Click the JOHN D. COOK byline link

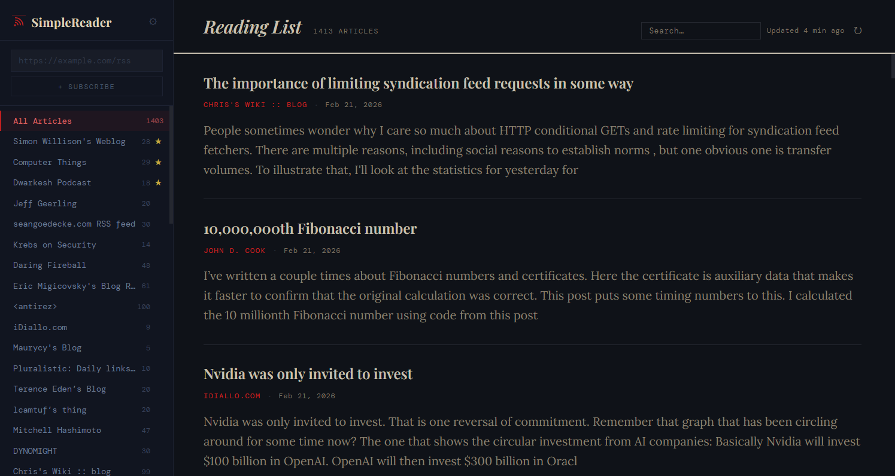(235, 250)
